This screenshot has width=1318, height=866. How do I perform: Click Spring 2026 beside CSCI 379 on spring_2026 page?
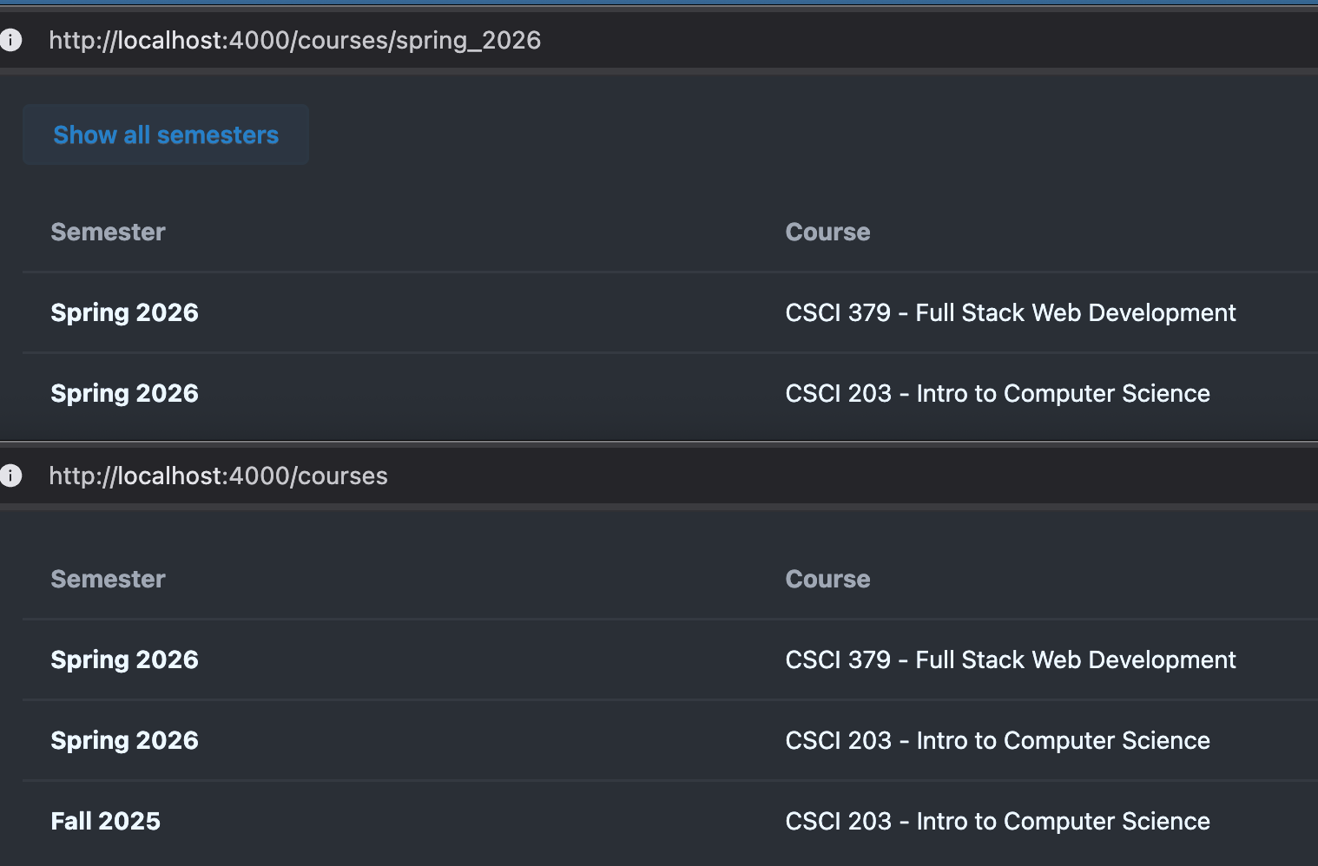(124, 312)
